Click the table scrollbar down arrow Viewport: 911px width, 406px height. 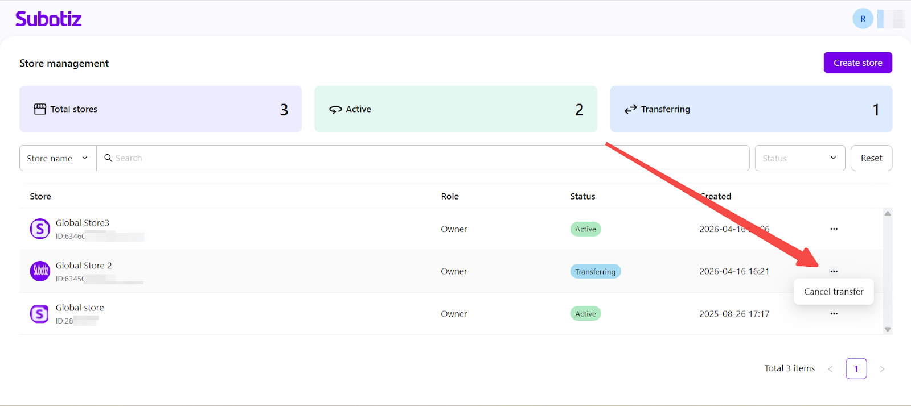pyautogui.click(x=887, y=329)
